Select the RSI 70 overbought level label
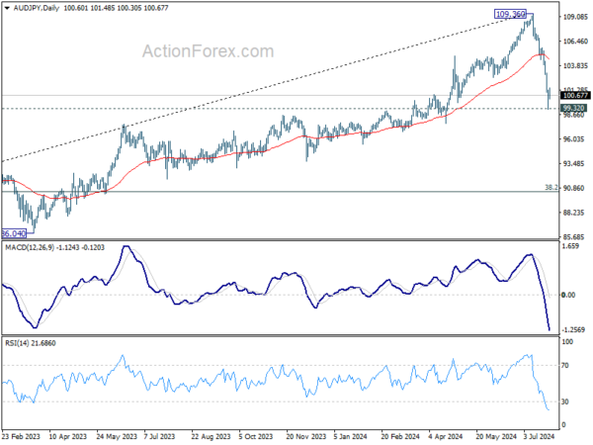The height and width of the screenshot is (445, 593). point(565,366)
